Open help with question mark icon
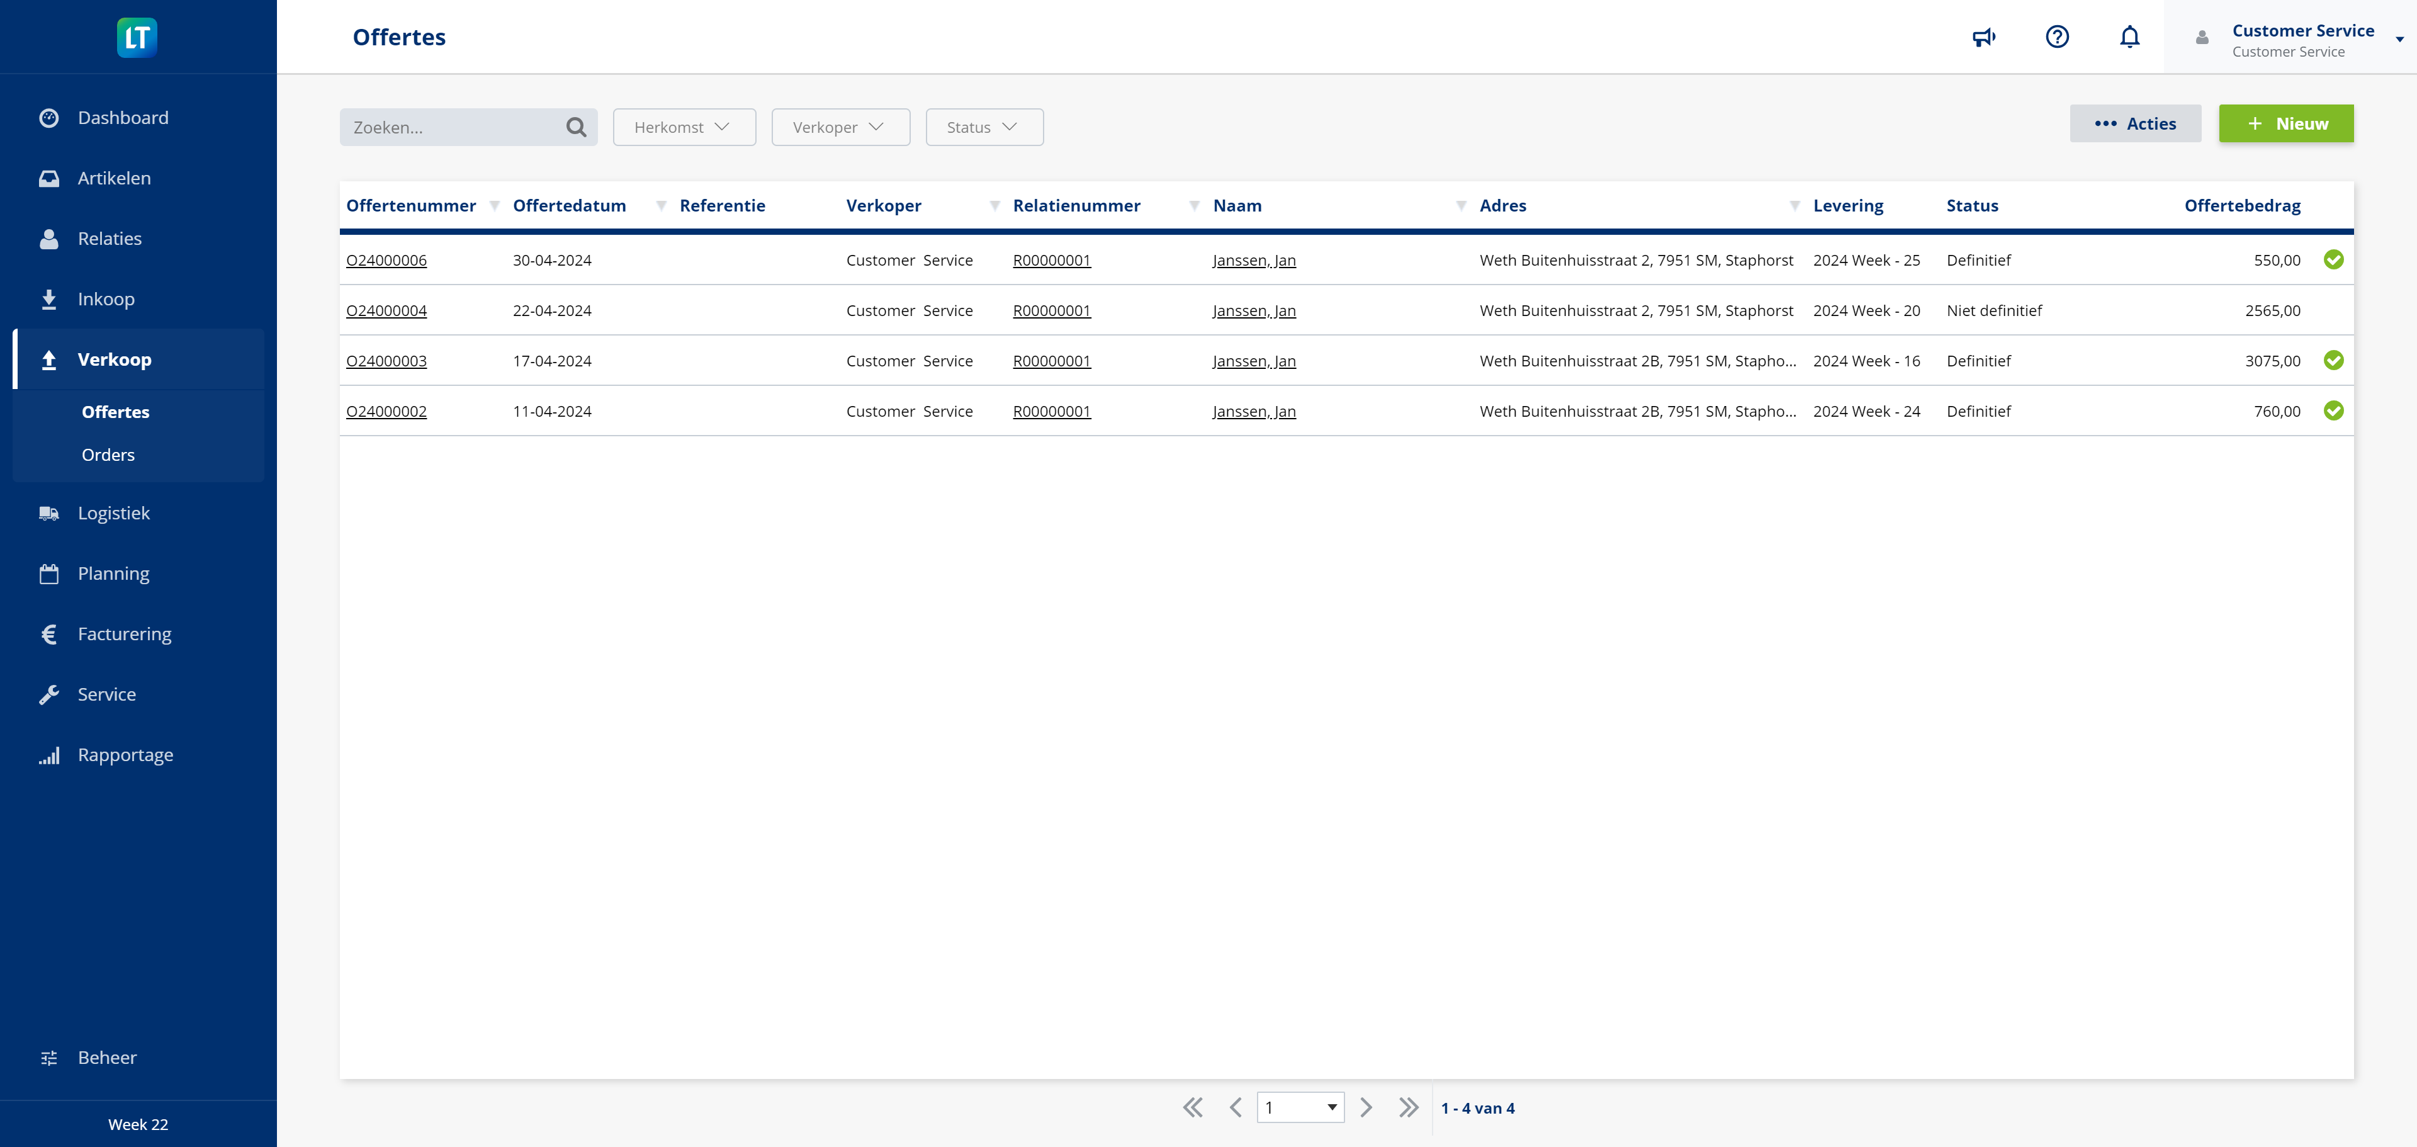 click(x=2058, y=38)
